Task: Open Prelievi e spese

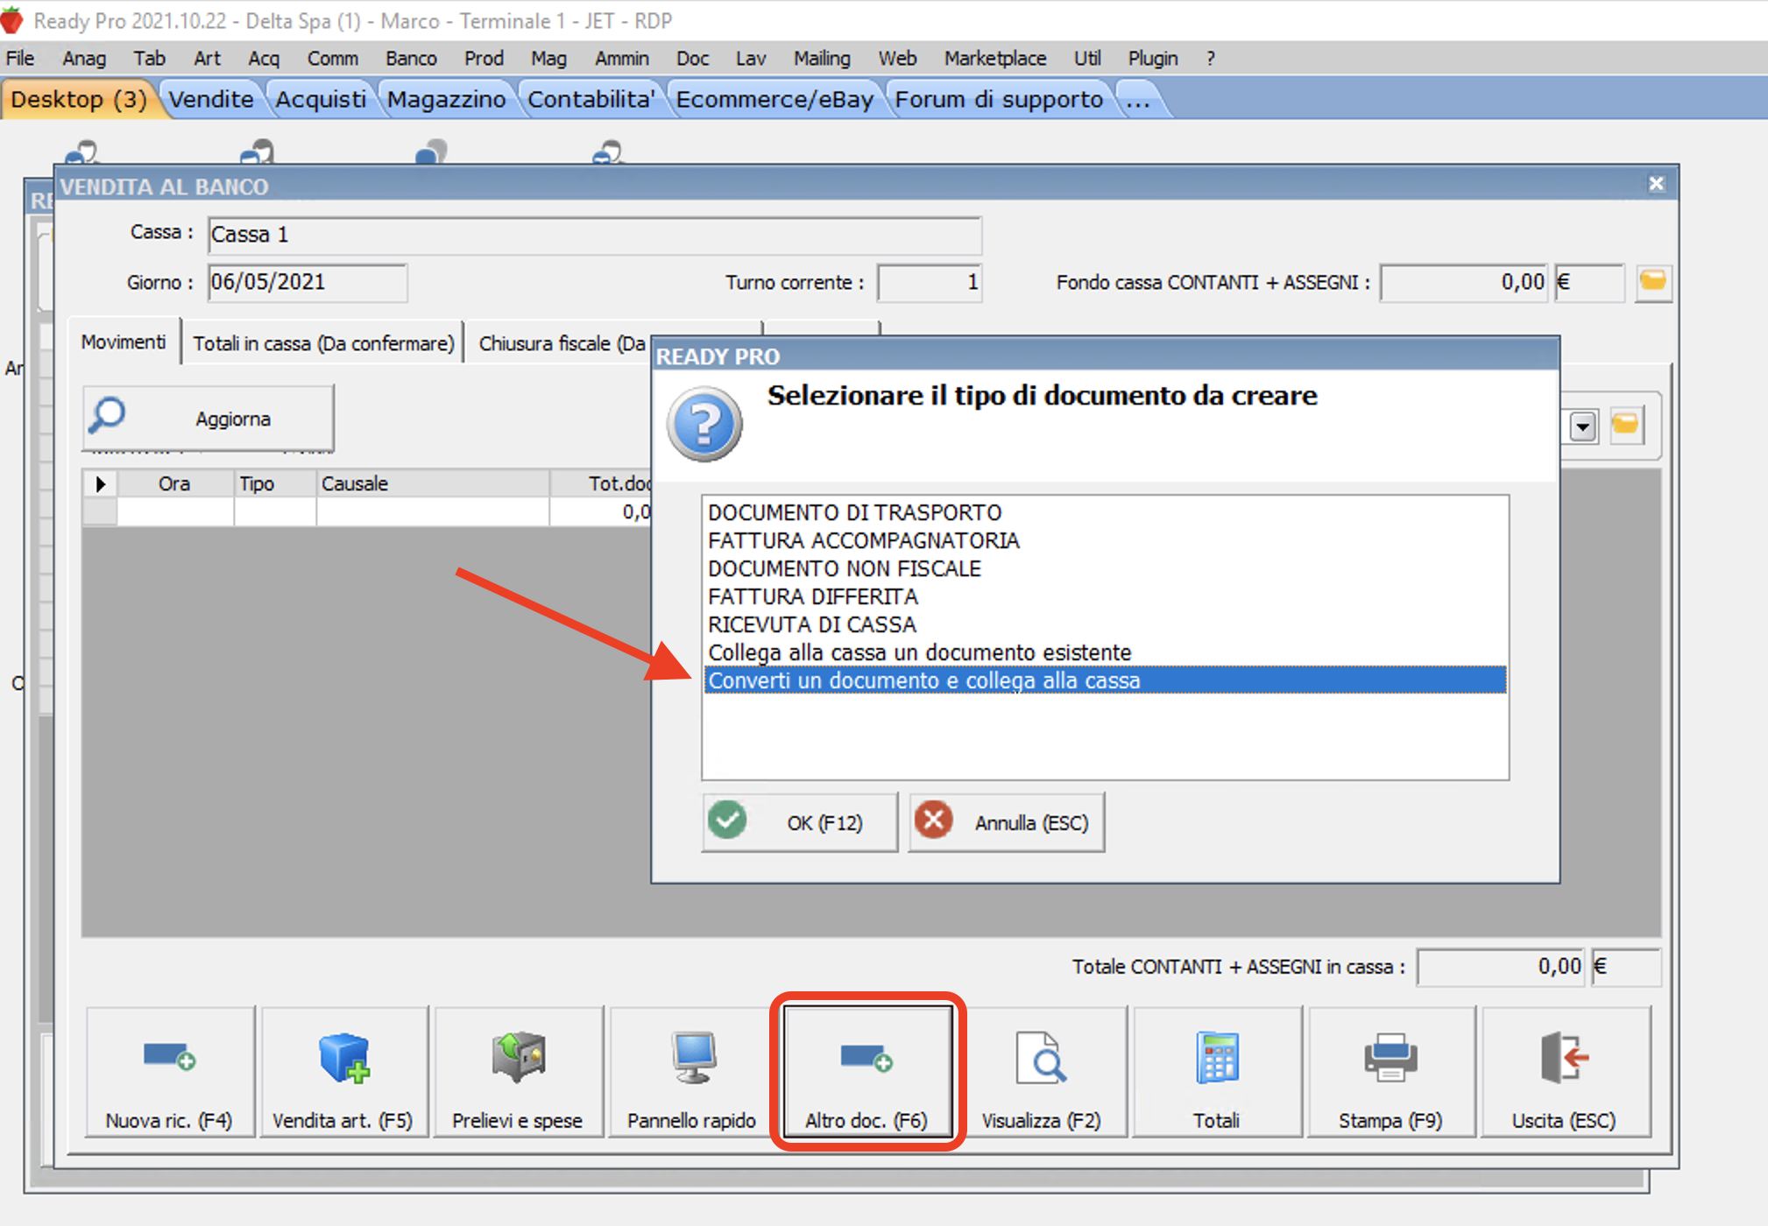Action: point(518,1072)
